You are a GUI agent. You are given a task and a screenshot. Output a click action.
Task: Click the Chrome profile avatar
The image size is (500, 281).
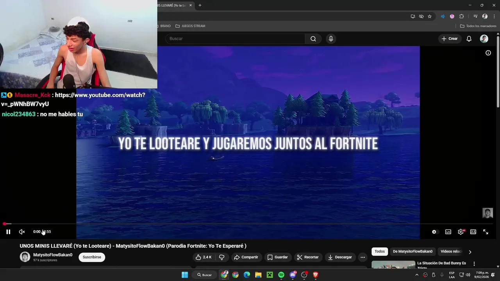click(x=485, y=16)
